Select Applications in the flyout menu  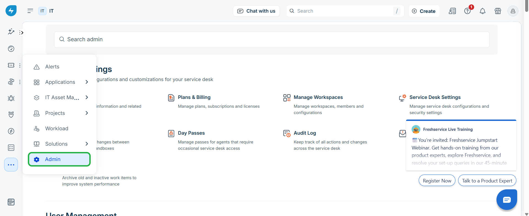(59, 82)
